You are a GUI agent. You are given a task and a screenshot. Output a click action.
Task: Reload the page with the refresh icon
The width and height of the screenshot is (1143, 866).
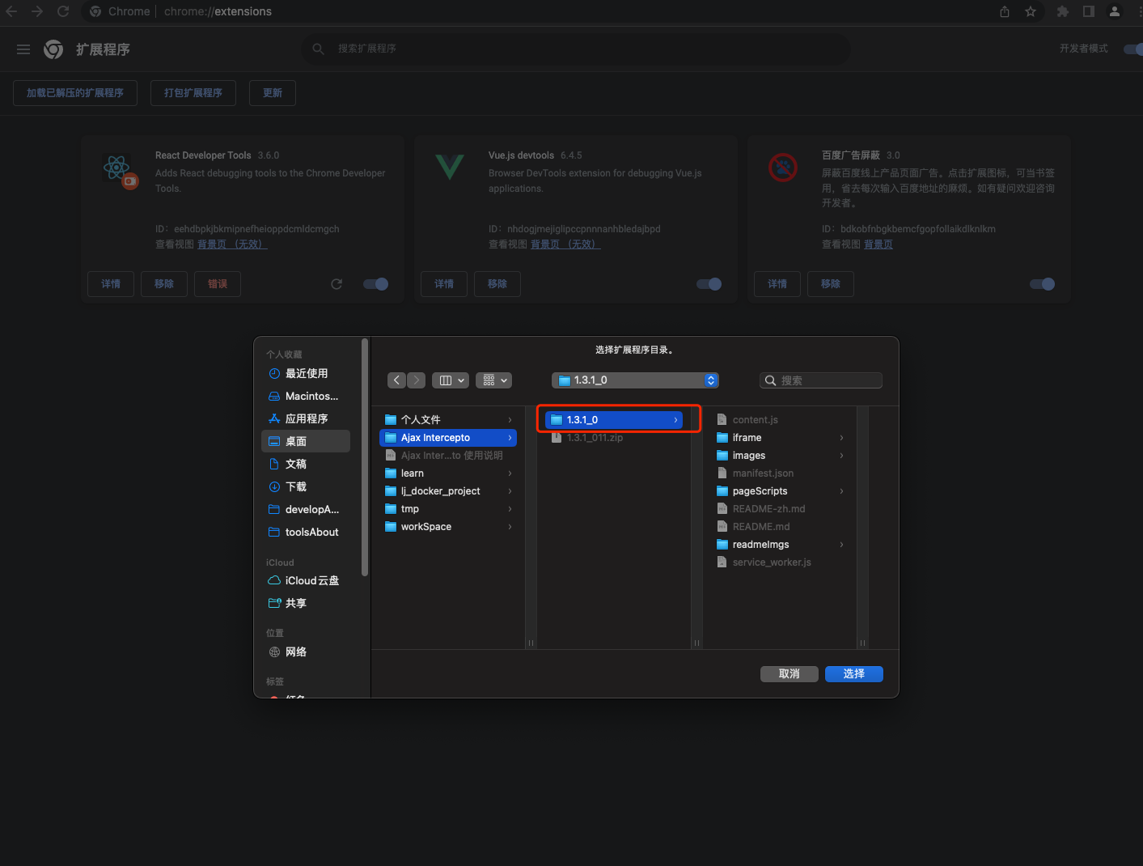point(63,11)
